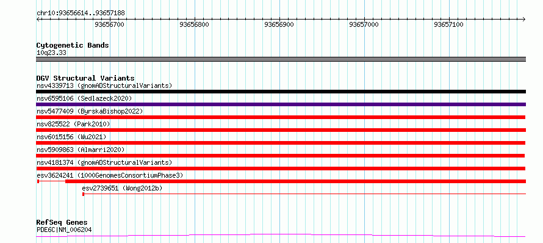Image resolution: width=543 pixels, height=243 pixels.
Task: Select the red bar under nsv825522
Action: pos(281,130)
